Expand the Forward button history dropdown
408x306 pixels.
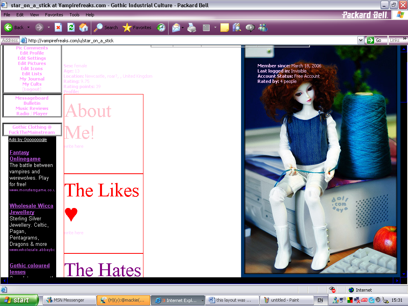[x=49, y=27]
